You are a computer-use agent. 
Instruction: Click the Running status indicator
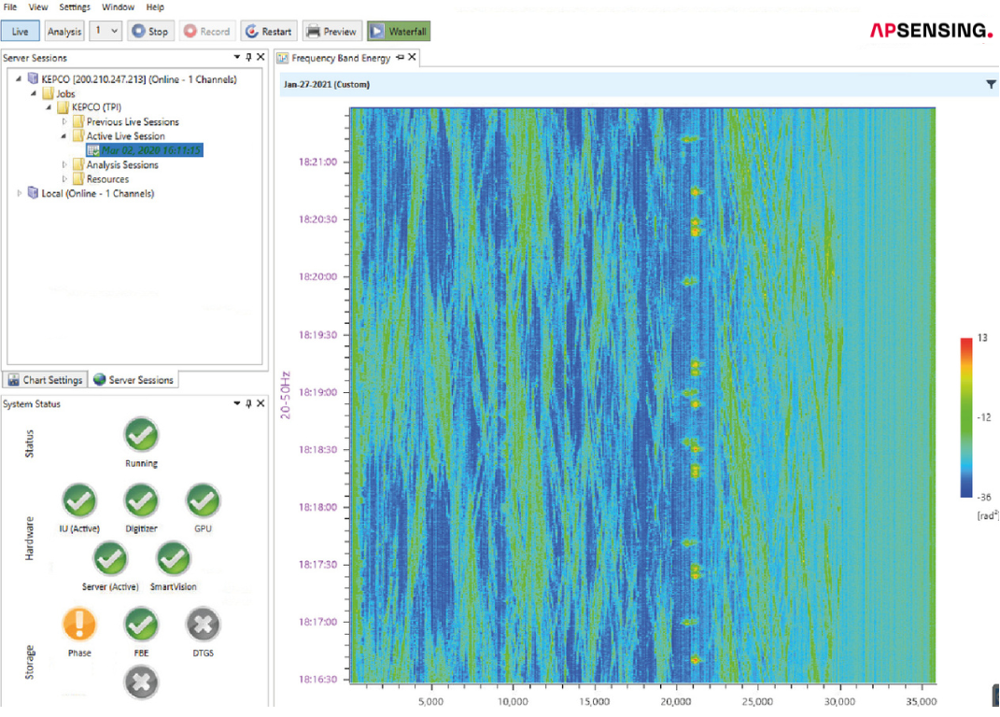(141, 434)
